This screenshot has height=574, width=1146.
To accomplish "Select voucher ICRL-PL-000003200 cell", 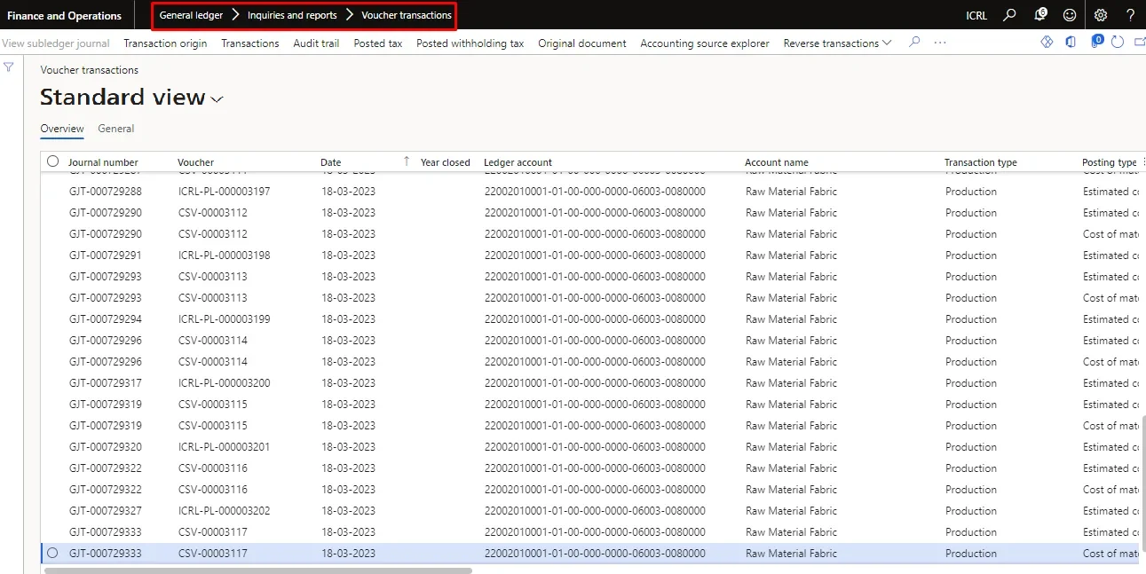I will coord(224,383).
